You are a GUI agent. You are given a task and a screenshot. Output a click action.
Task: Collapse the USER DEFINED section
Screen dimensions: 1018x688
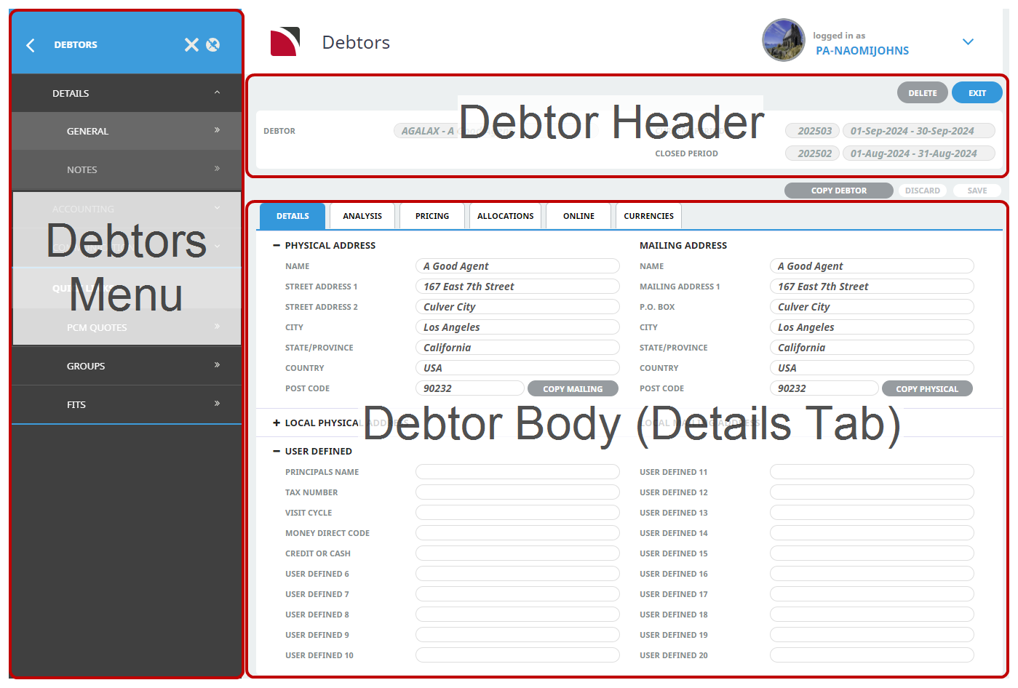click(x=277, y=452)
